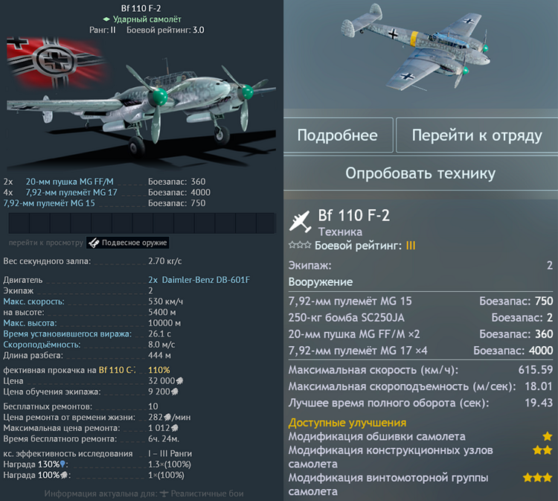
Task: Click the single gold star upgrade icon
Action: point(548,436)
